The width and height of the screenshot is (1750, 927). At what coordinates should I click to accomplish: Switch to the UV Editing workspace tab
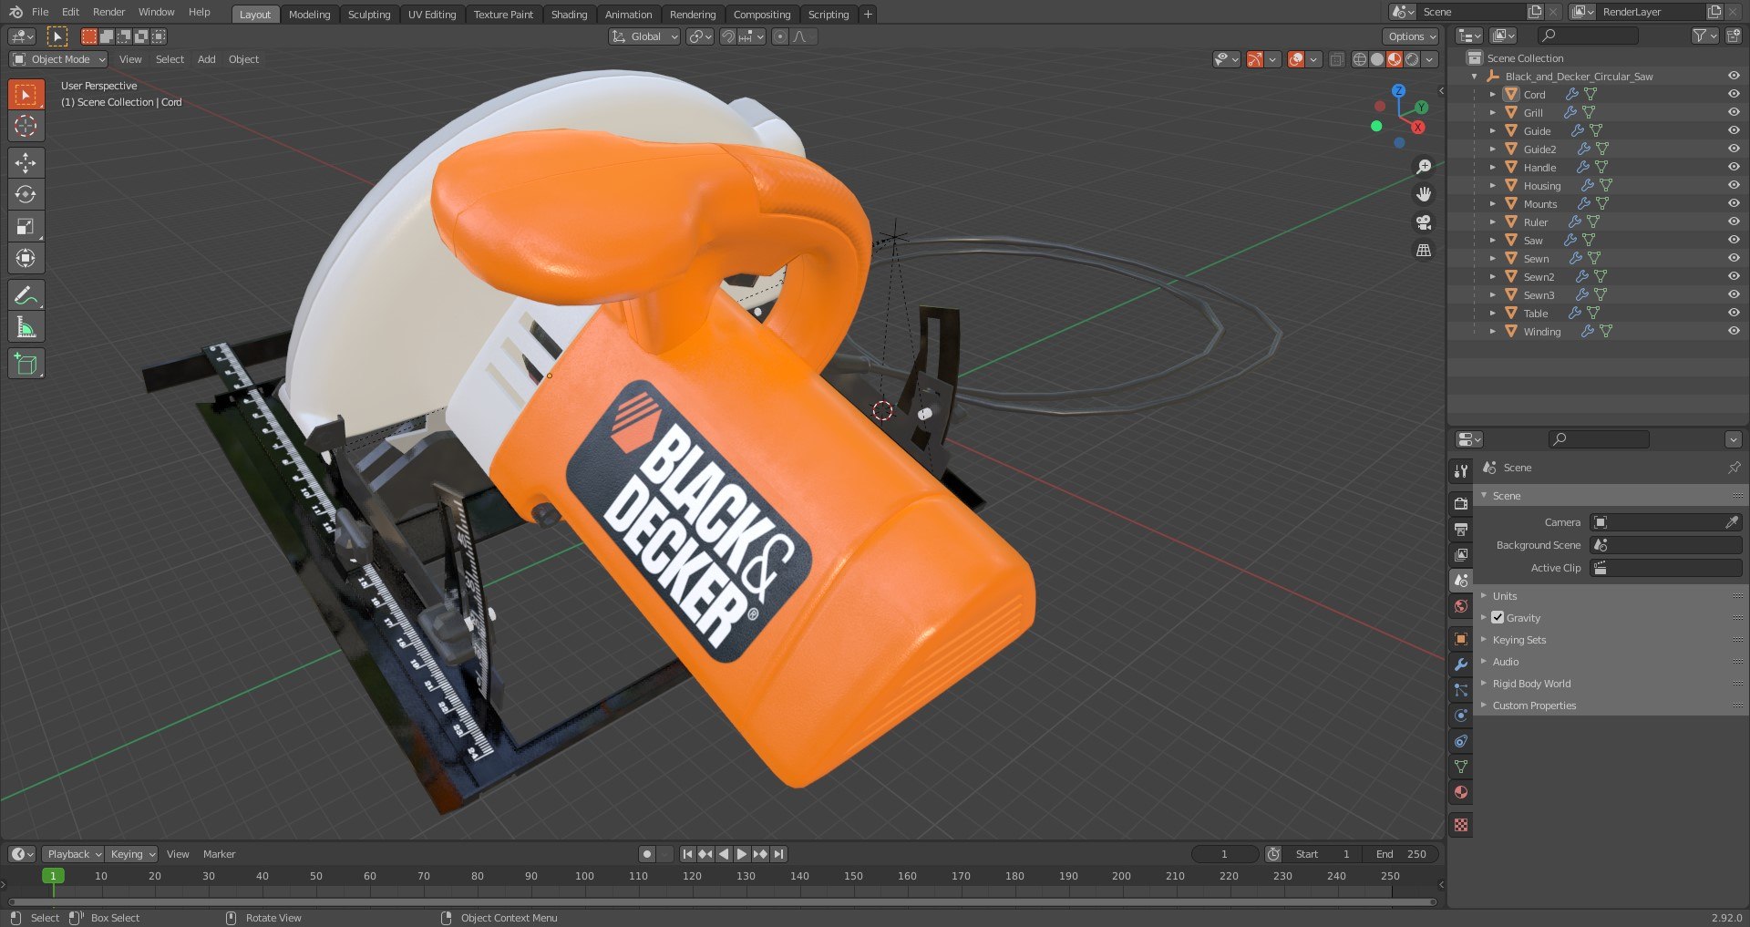432,15
